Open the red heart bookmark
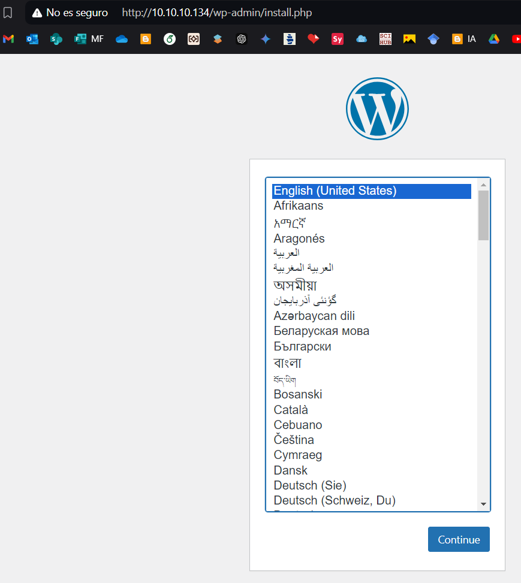Screen dimensions: 521x583 coord(314,39)
